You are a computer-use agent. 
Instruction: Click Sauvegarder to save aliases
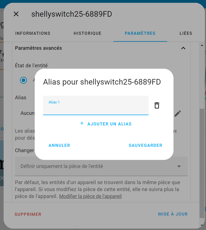tap(145, 145)
